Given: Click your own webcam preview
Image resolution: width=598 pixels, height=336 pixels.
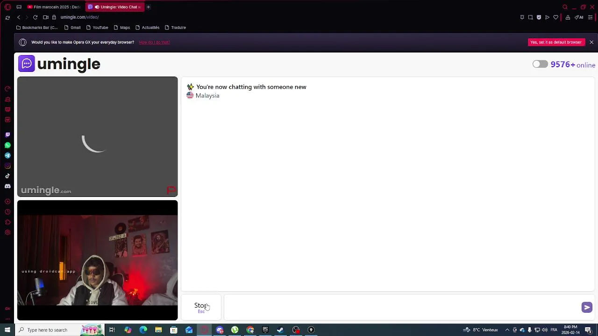Looking at the screenshot, I should [98, 260].
